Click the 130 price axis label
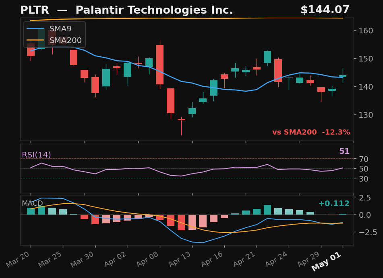 366,115
